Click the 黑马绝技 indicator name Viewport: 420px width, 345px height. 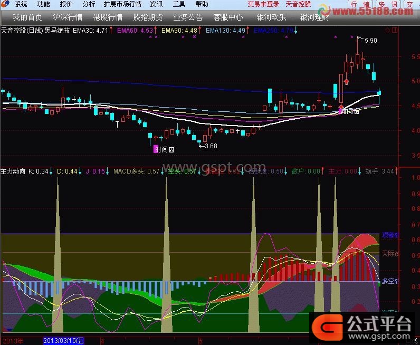[x=57, y=30]
